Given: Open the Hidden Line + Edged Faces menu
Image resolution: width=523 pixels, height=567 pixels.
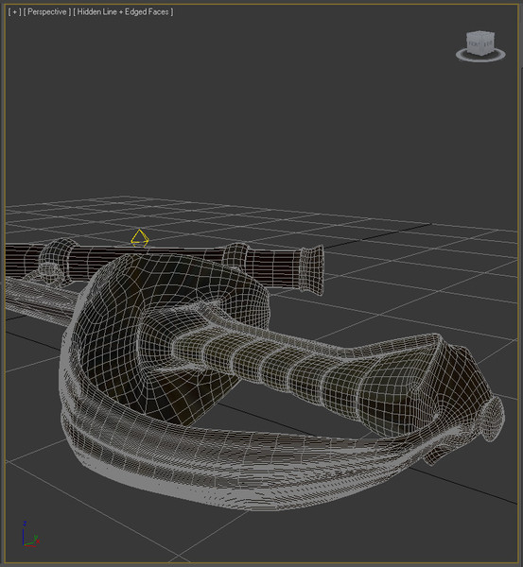Looking at the screenshot, I should 123,12.
